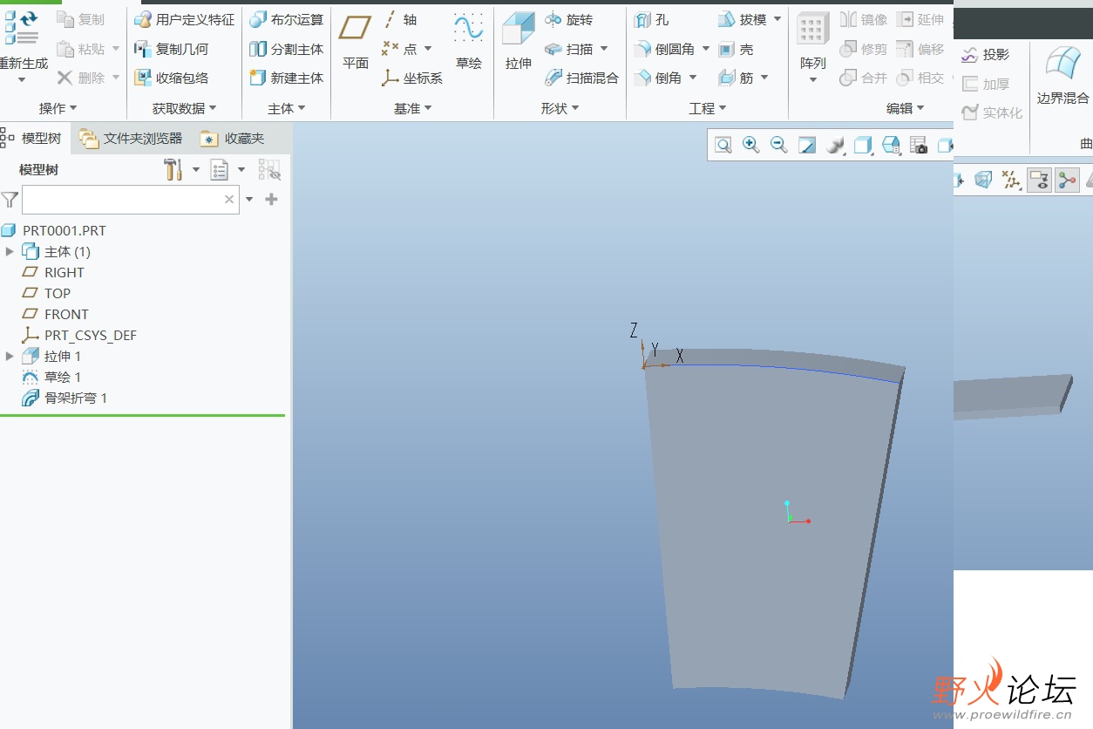
Task: Switch to the 收藏夹 tab
Action: pyautogui.click(x=232, y=138)
